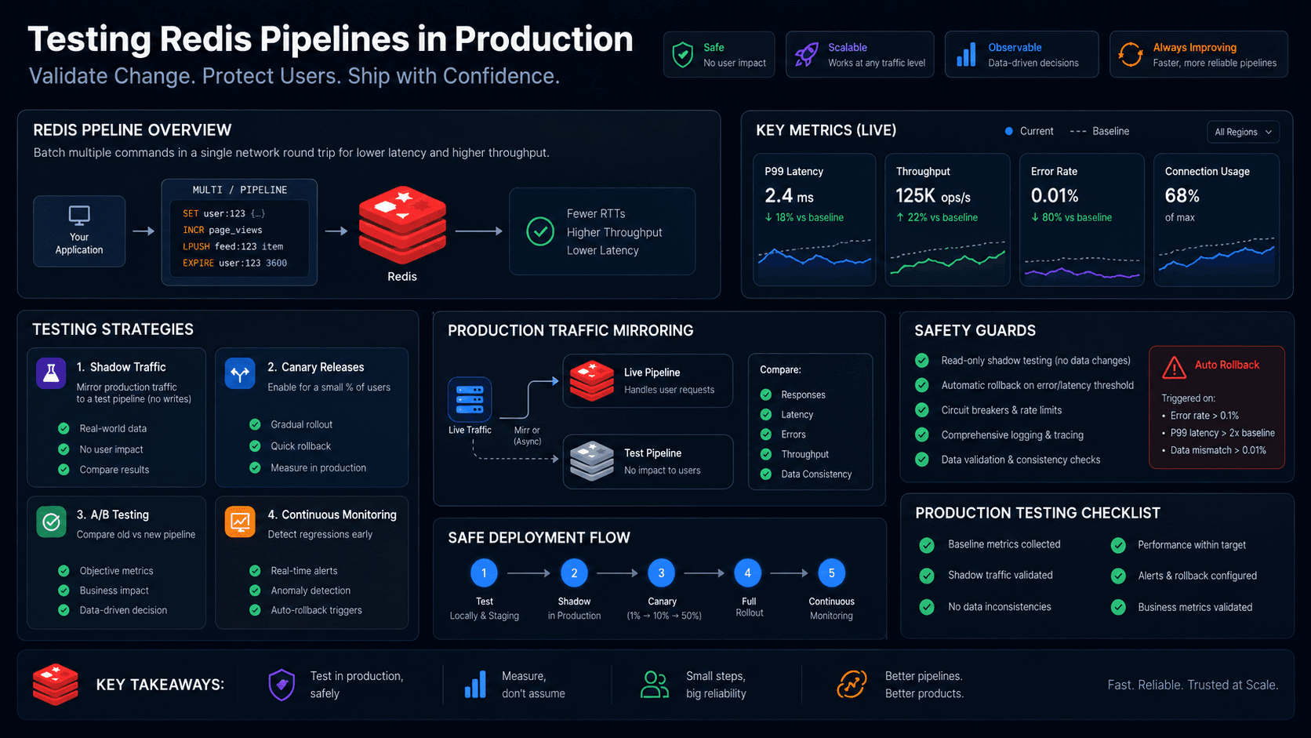
Task: Click the Test Pipeline card
Action: pyautogui.click(x=648, y=462)
